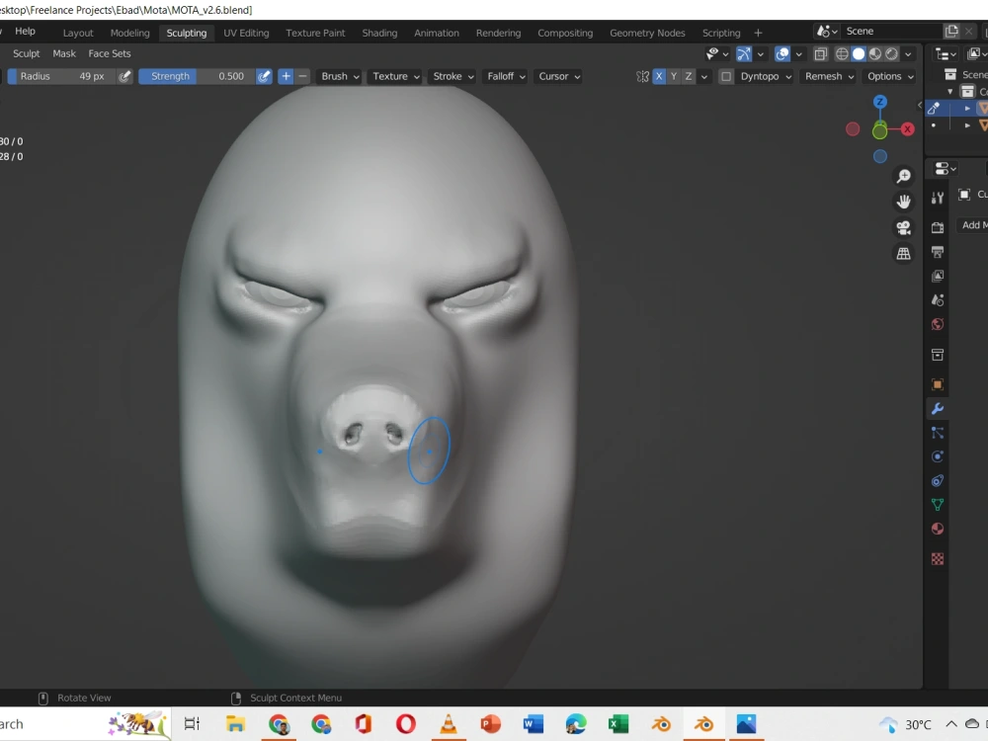Screen dimensions: 988x741
Task: Select the Physics Properties icon
Action: pyautogui.click(x=937, y=455)
